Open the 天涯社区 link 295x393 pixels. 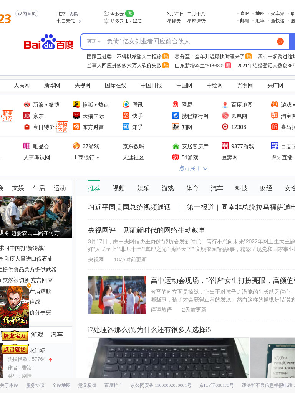click(133, 157)
